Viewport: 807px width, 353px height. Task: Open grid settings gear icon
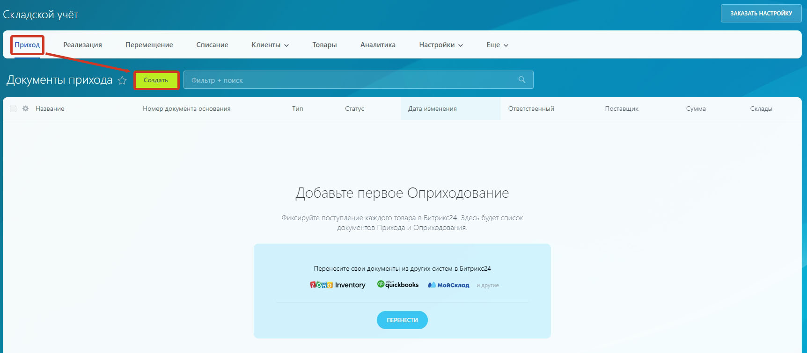point(26,108)
